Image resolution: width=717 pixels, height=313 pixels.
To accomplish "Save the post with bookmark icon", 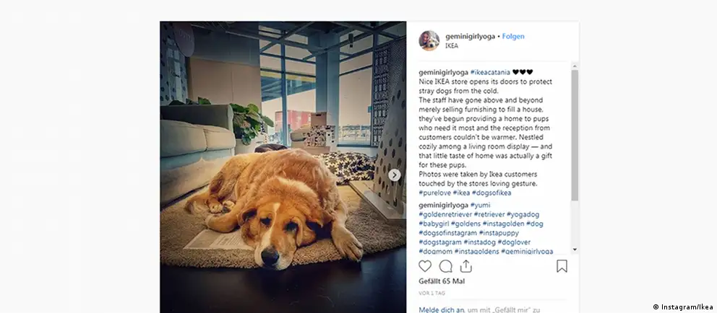I will coord(562,266).
